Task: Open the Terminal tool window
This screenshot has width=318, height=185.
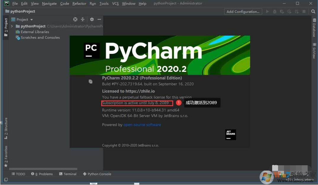Action: [x=68, y=174]
